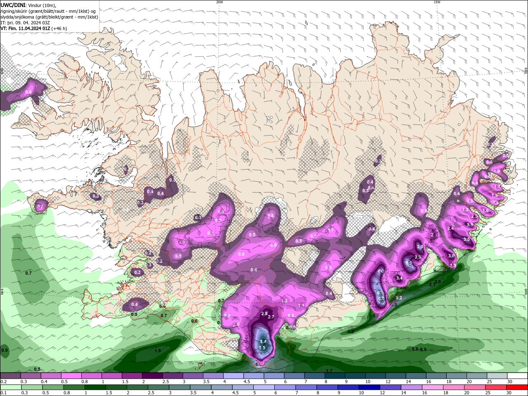
Task: Click the '4.0' value on the map
Action: (x=381, y=271)
